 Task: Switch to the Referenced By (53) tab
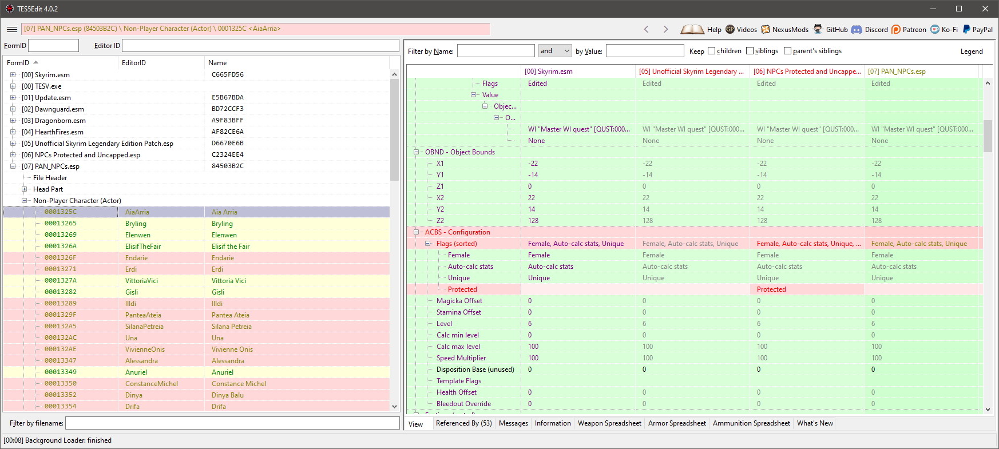[x=463, y=423]
